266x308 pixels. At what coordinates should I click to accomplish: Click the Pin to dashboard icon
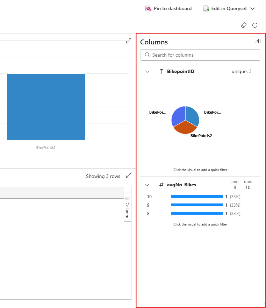point(148,9)
